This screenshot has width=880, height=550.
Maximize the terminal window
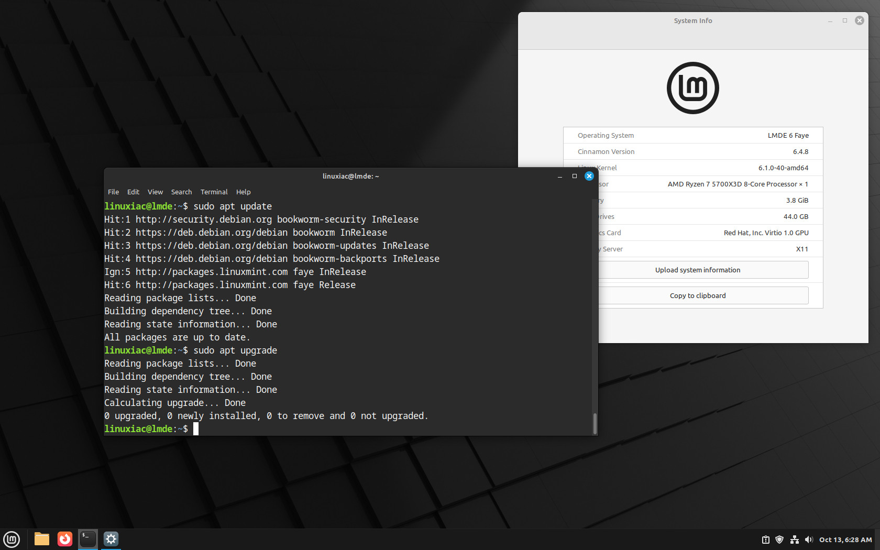(575, 177)
